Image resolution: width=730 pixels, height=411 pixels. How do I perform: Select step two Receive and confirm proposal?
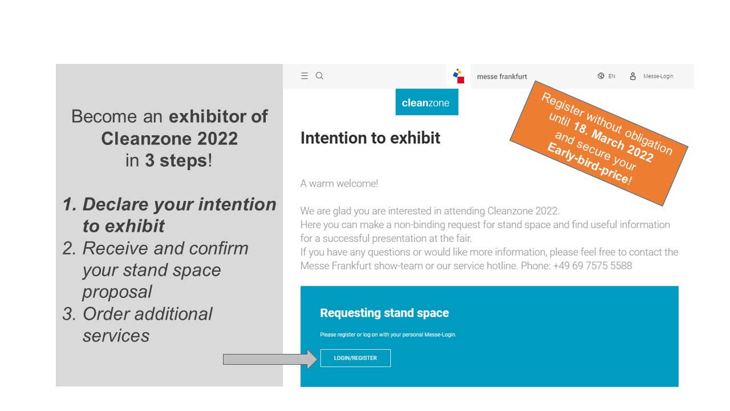(156, 269)
